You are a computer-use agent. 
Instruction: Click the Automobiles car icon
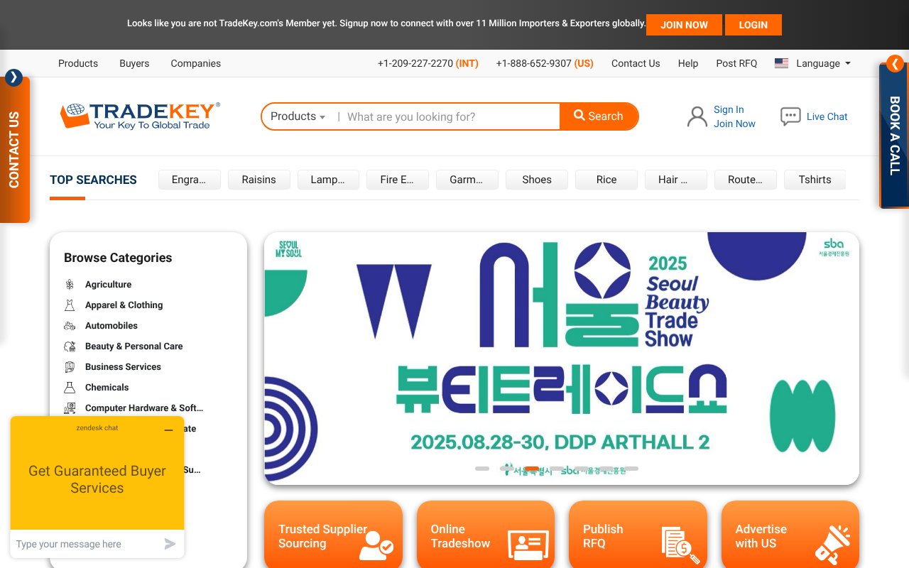pyautogui.click(x=70, y=325)
